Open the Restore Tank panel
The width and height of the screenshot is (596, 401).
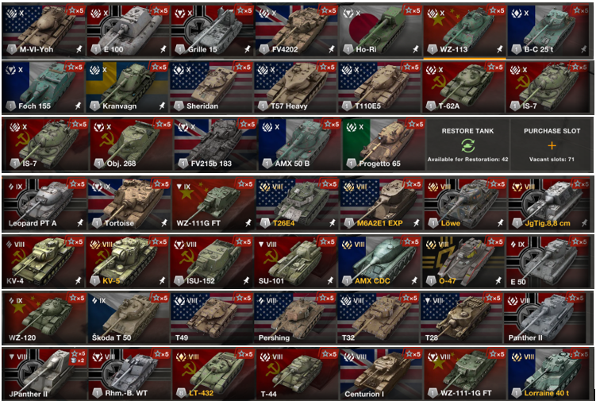click(x=468, y=145)
